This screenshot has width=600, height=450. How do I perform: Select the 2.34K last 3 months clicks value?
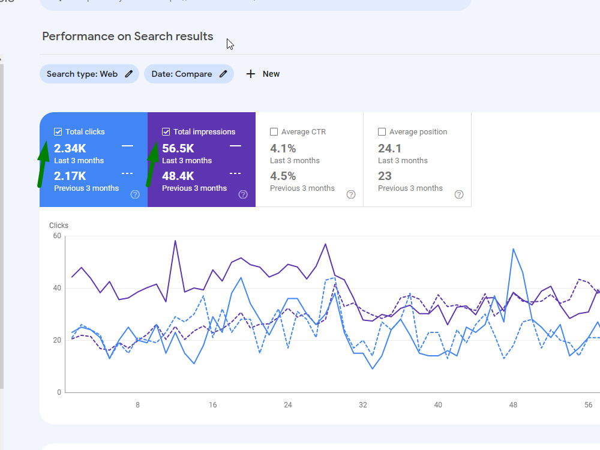70,148
